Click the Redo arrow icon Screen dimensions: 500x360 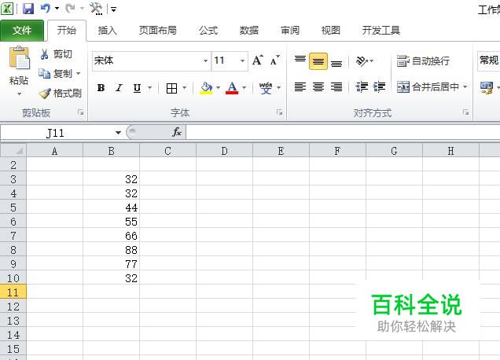click(70, 9)
